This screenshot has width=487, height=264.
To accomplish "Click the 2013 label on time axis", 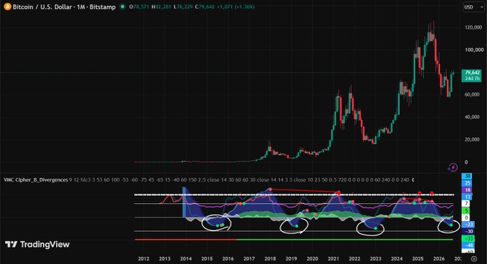I will 165,258.
